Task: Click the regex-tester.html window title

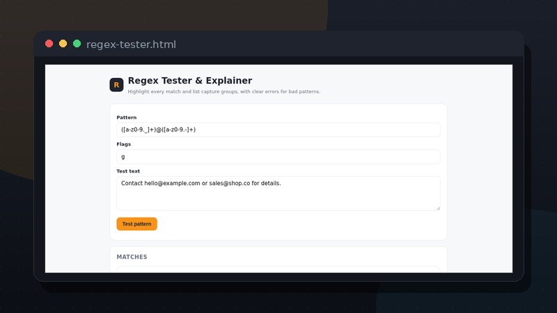Action: pyautogui.click(x=131, y=45)
